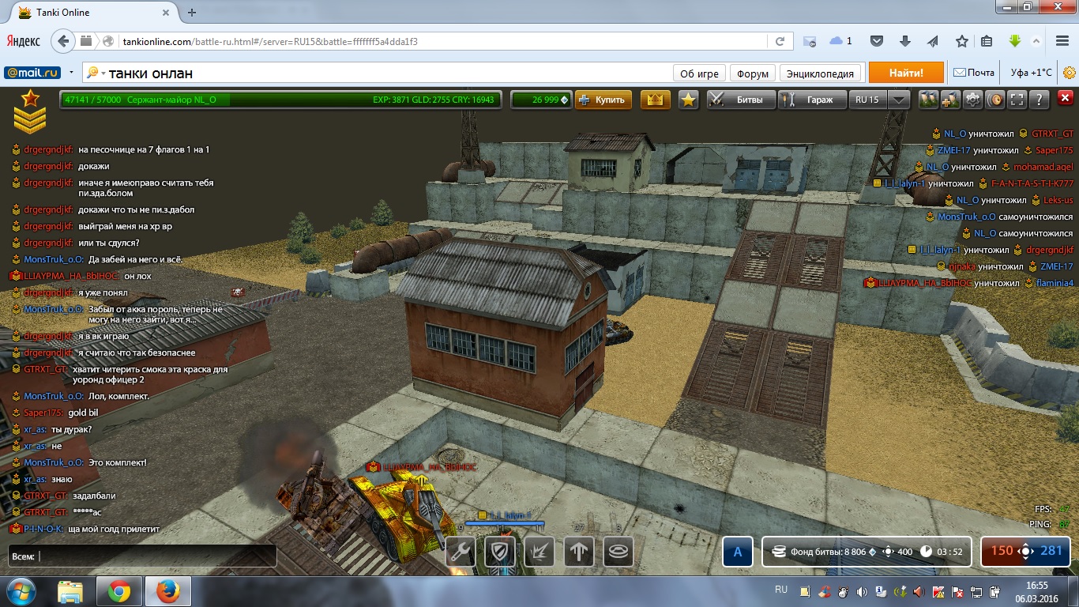Click chat message 'задалбали' from GTRXT_GT
Screen dimensions: 1079x607
coord(94,496)
